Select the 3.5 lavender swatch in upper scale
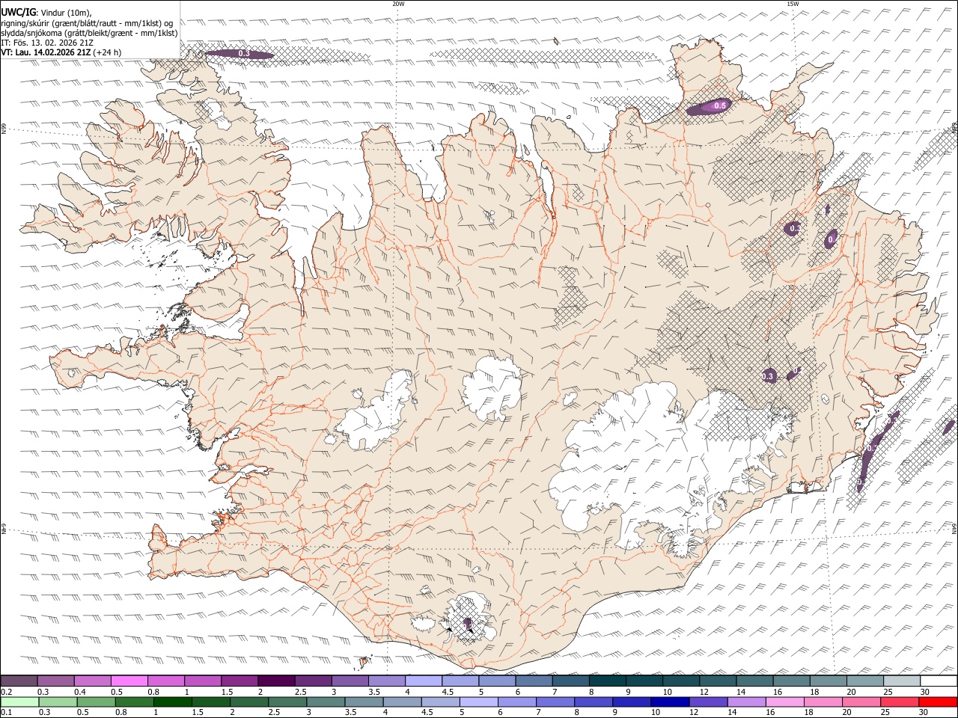The height and width of the screenshot is (718, 958). point(386,681)
